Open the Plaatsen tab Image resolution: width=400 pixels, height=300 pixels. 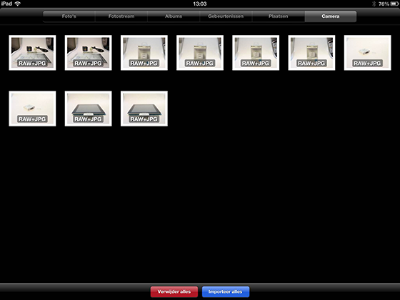279,16
